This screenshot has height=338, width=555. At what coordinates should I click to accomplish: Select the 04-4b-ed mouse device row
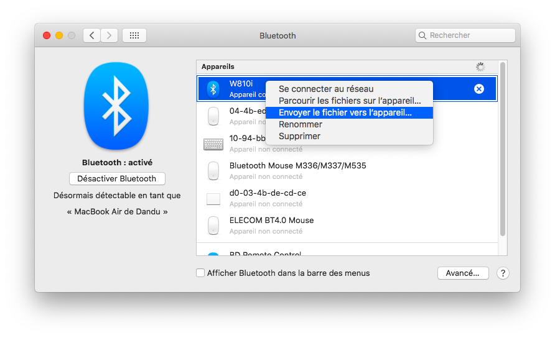click(347, 116)
